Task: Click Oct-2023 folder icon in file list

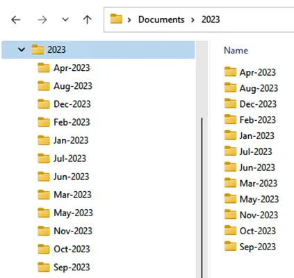Action: tap(230, 230)
